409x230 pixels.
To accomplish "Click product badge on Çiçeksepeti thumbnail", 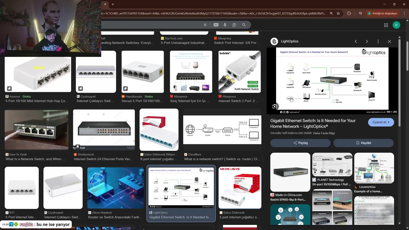I will coord(81,88).
